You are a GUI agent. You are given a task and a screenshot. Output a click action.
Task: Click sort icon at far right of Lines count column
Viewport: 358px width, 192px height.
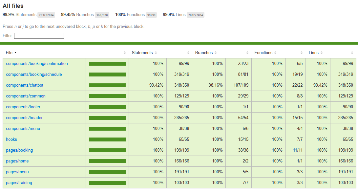coord(352,53)
